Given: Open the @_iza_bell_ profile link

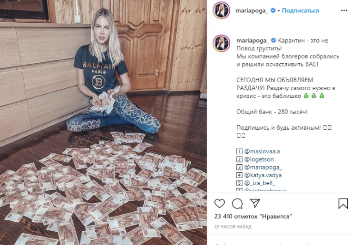Looking at the screenshot, I should pos(260,183).
